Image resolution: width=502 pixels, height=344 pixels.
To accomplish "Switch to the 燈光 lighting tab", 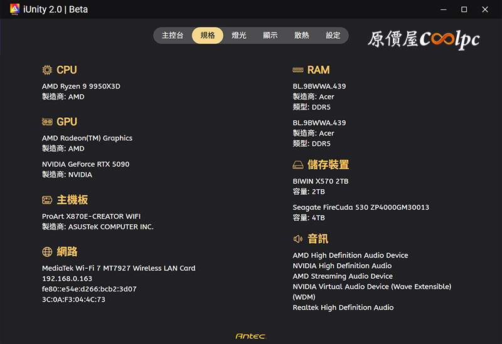I will tap(239, 36).
